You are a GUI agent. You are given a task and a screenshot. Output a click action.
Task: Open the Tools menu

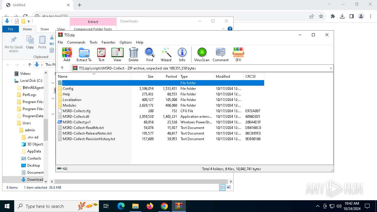(x=93, y=42)
